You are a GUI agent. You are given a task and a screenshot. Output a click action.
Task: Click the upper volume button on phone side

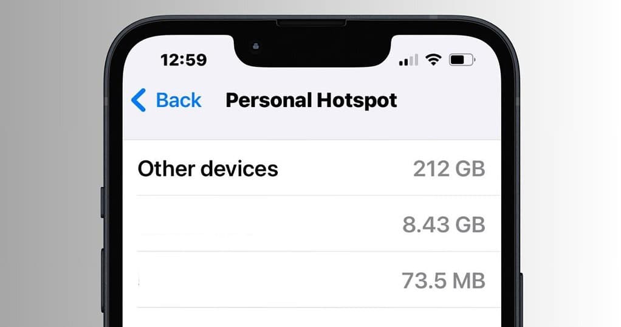[103, 202]
